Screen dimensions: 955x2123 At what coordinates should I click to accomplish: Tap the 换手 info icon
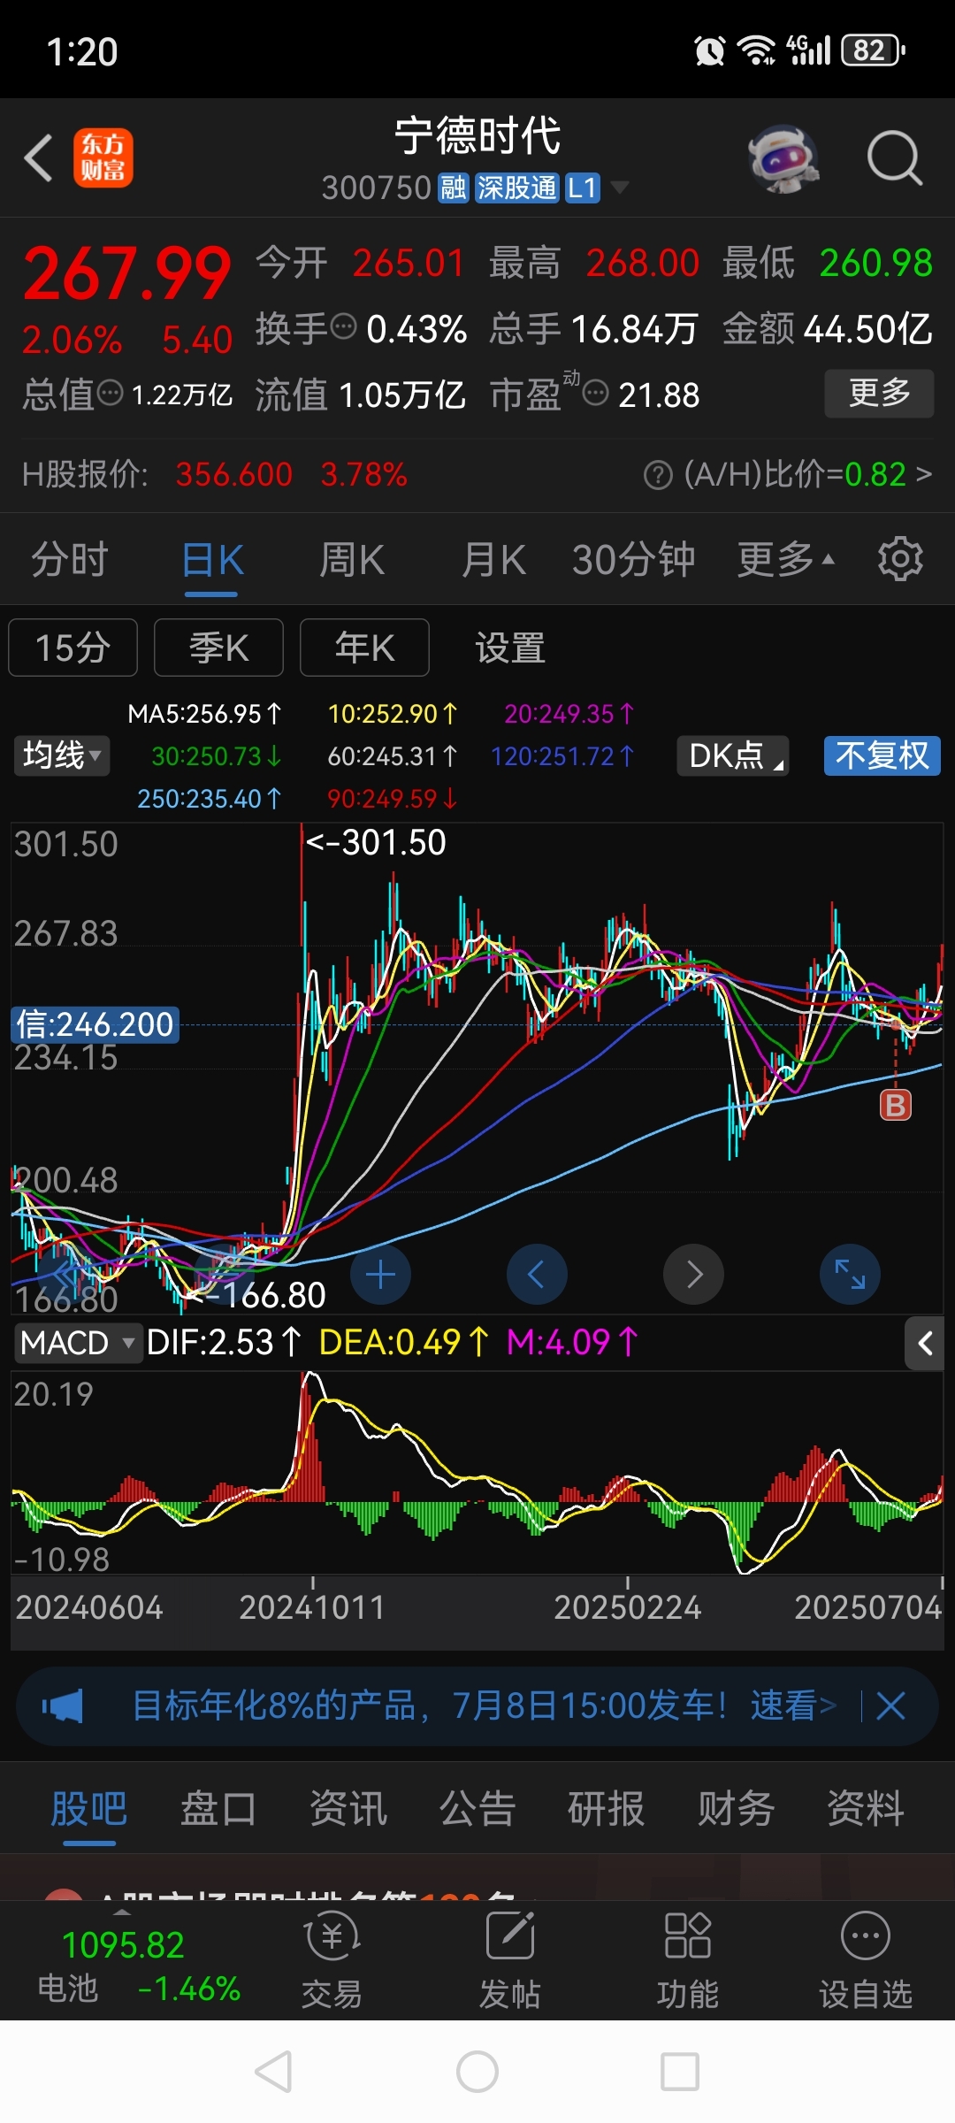point(343,327)
